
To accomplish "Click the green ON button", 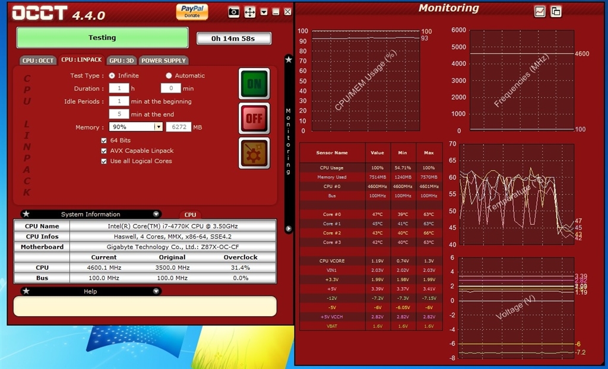I will [254, 84].
